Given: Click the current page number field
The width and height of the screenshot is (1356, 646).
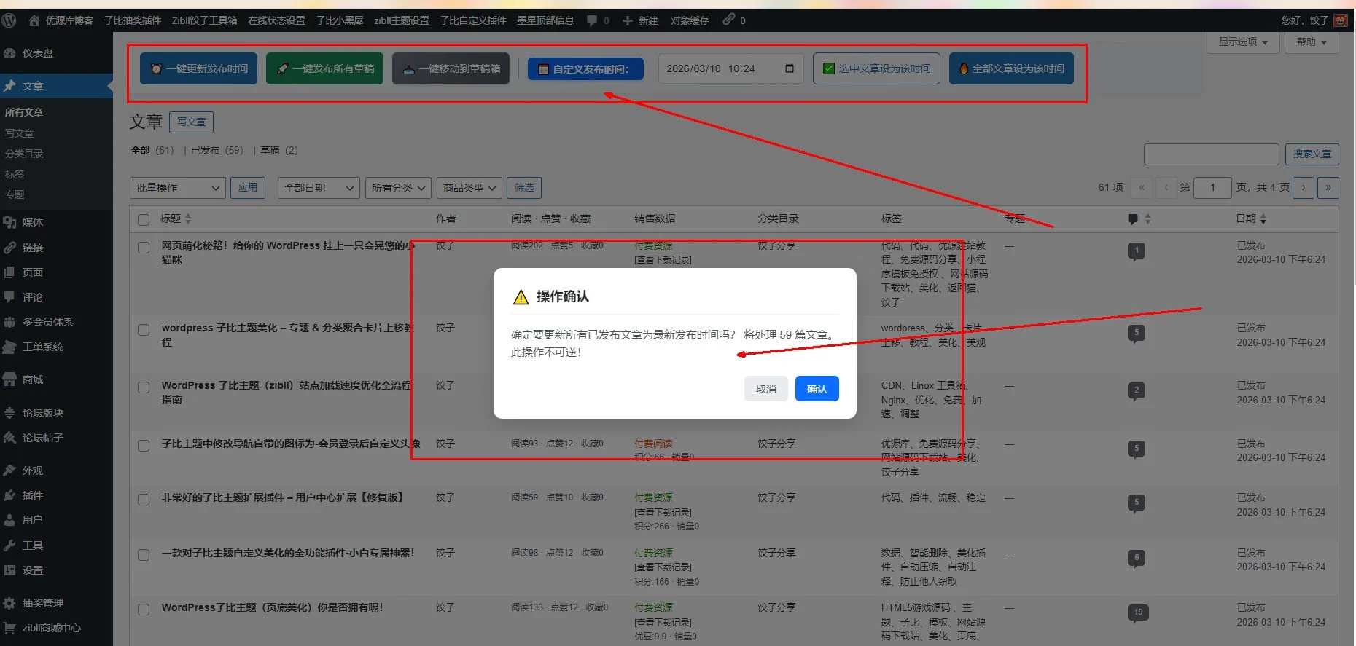Looking at the screenshot, I should (x=1212, y=188).
